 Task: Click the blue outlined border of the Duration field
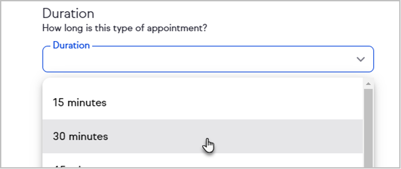pos(208,72)
